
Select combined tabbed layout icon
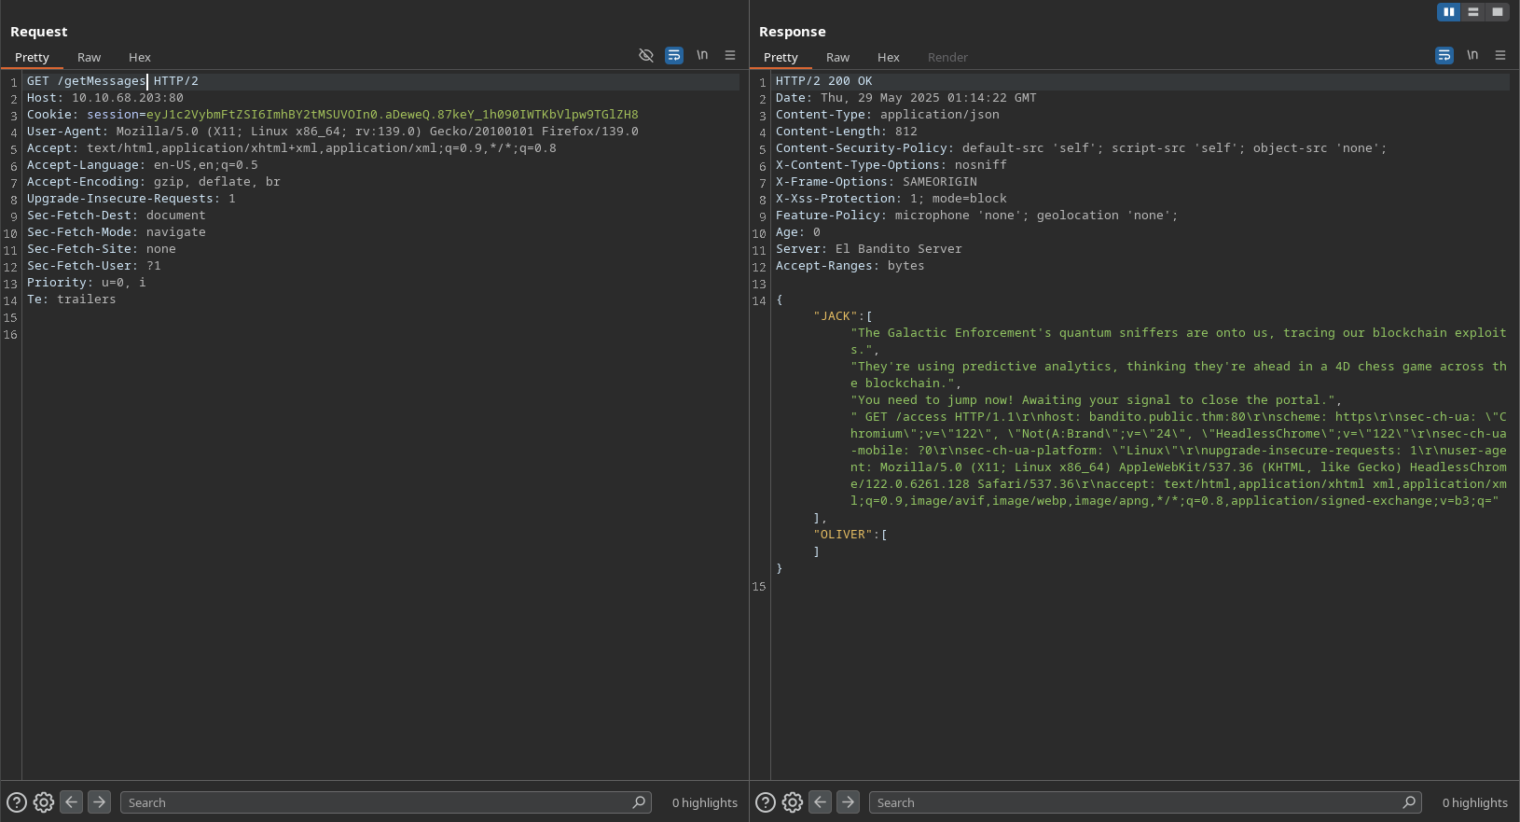pyautogui.click(x=1498, y=12)
